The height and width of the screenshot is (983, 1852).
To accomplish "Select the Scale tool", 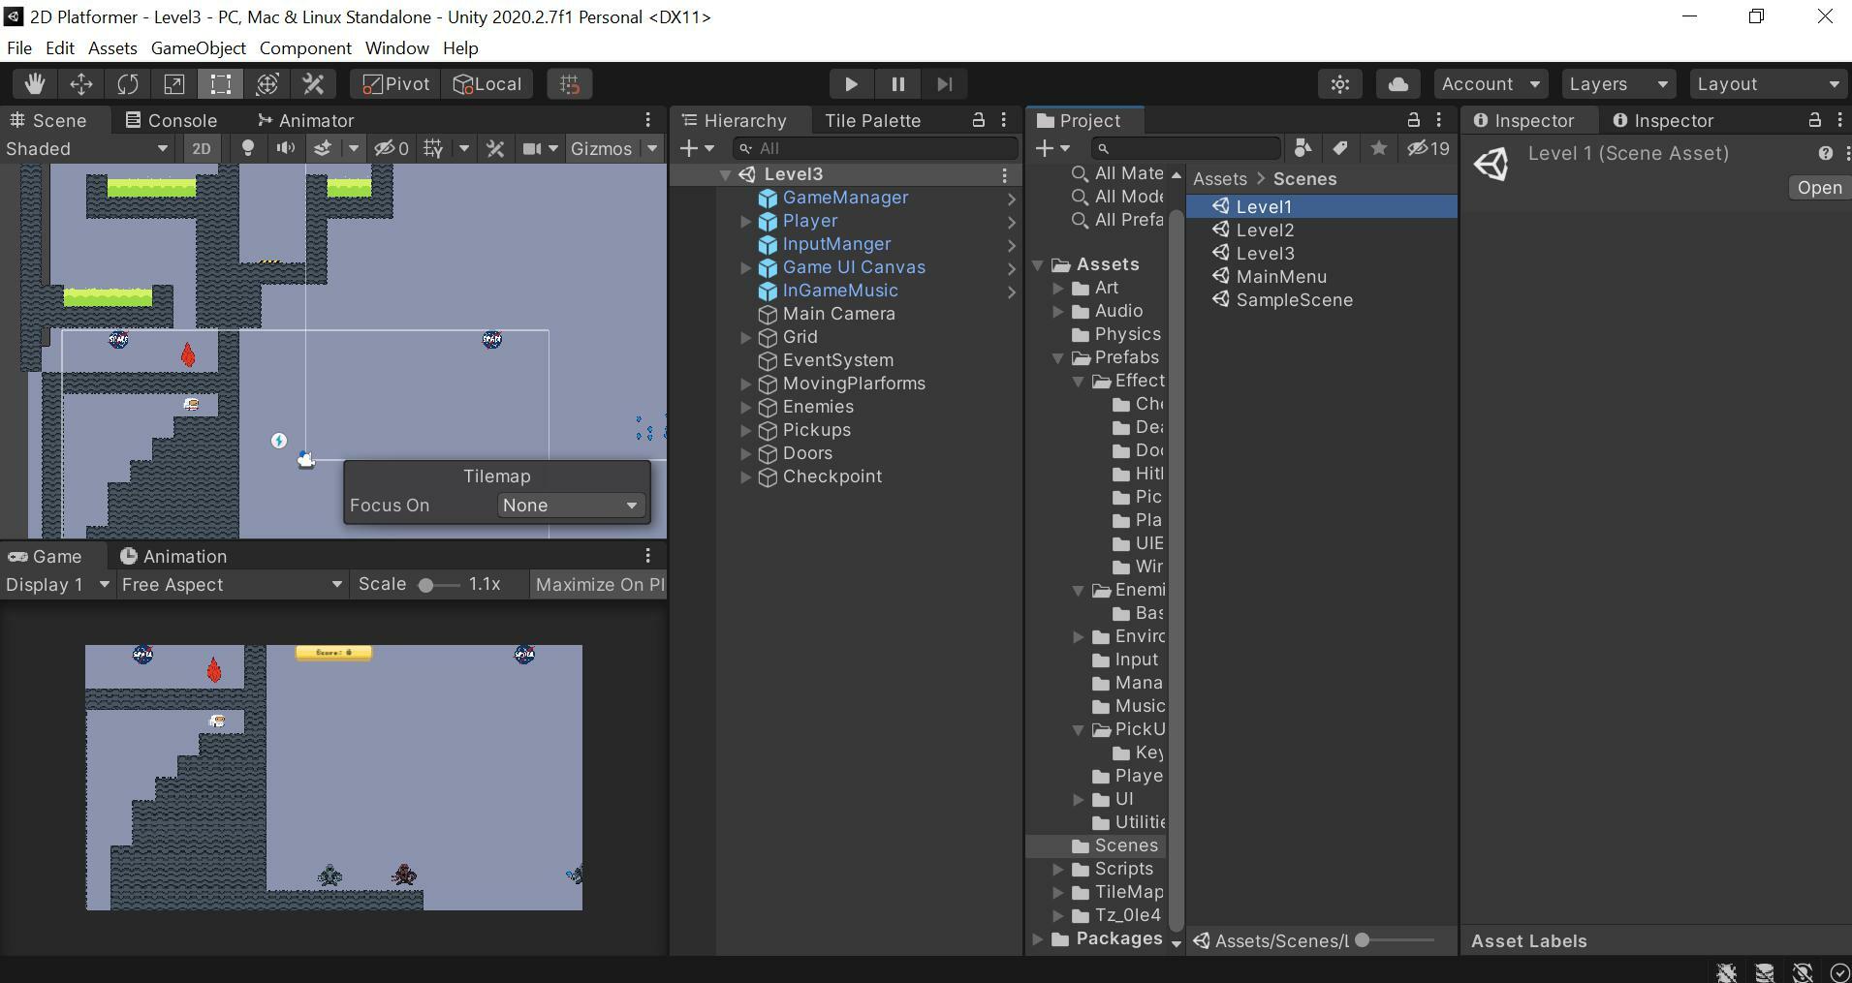I will tap(174, 84).
